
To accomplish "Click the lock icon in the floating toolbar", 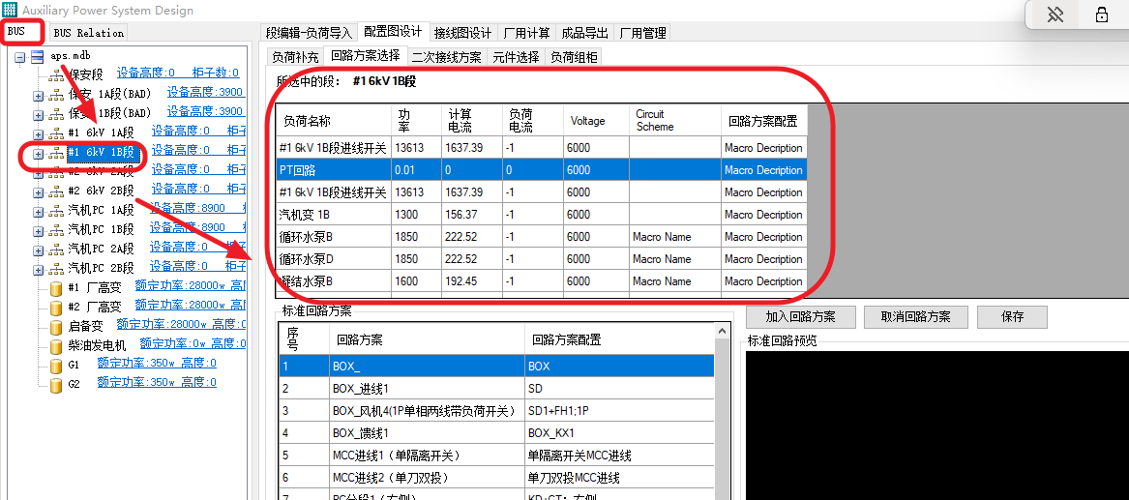I will 1102,15.
